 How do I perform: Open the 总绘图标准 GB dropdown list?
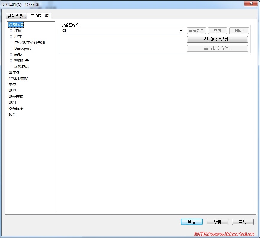181,31
